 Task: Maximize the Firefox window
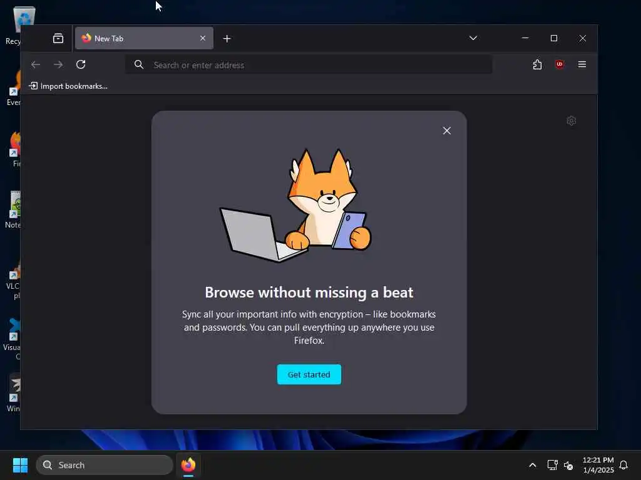pyautogui.click(x=554, y=38)
